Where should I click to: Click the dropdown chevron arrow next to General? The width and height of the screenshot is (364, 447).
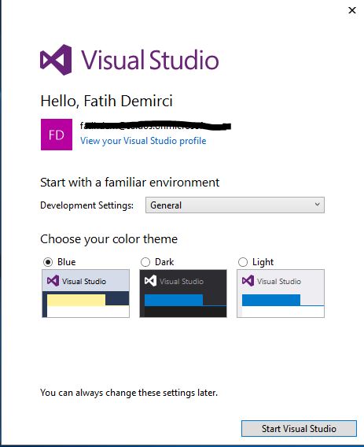317,205
